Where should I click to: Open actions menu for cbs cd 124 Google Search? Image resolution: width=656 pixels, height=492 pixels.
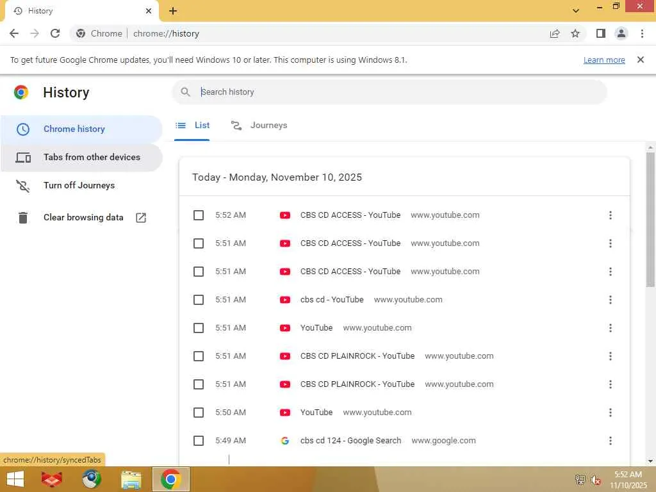611,441
